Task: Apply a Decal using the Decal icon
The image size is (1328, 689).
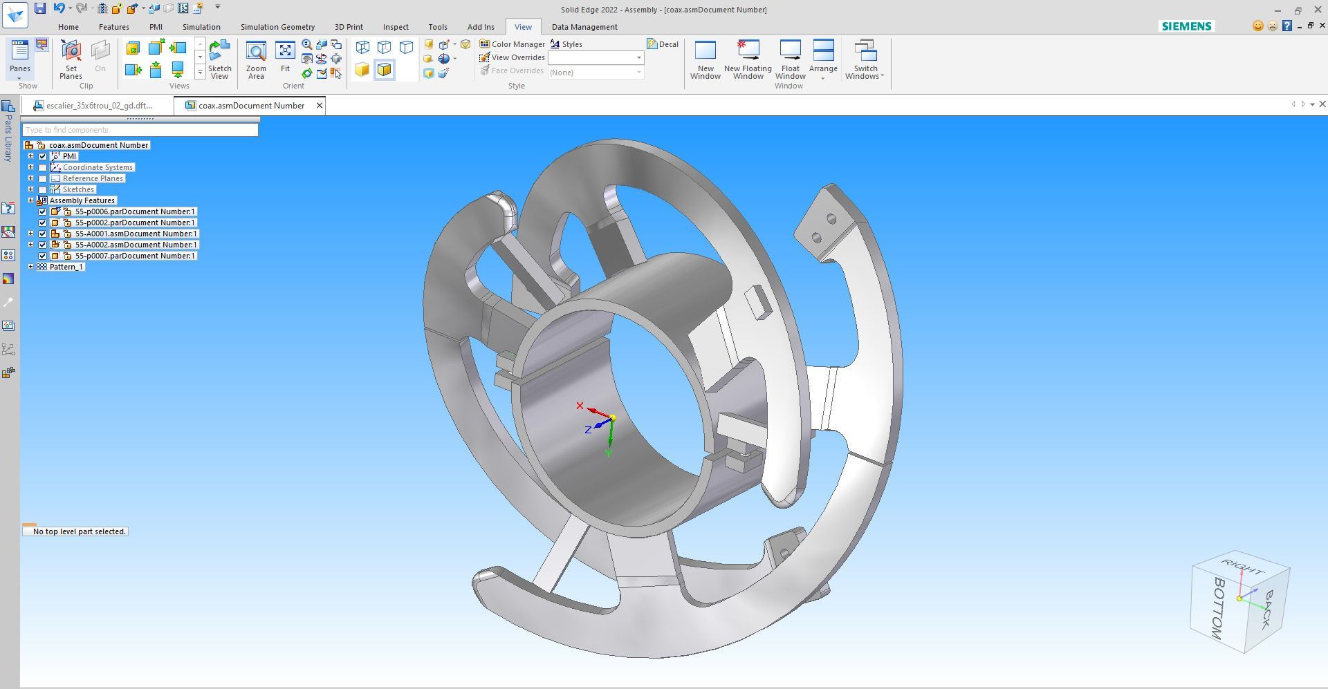Action: (651, 44)
